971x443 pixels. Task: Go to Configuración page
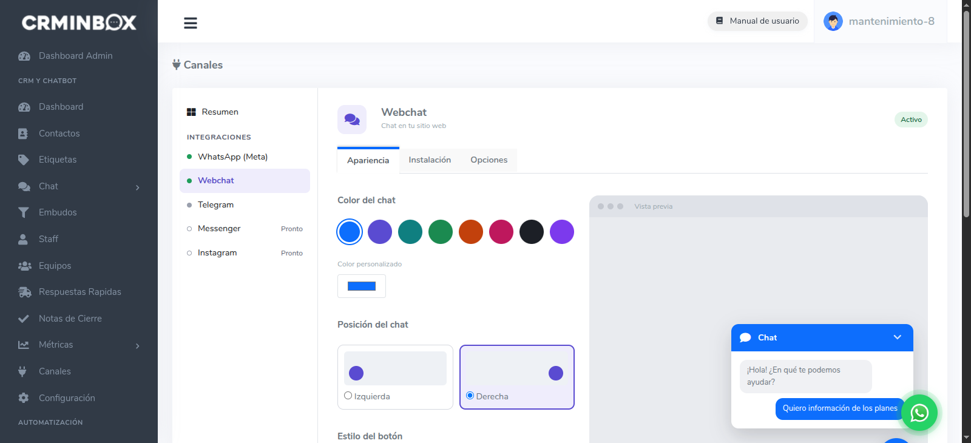(x=67, y=398)
